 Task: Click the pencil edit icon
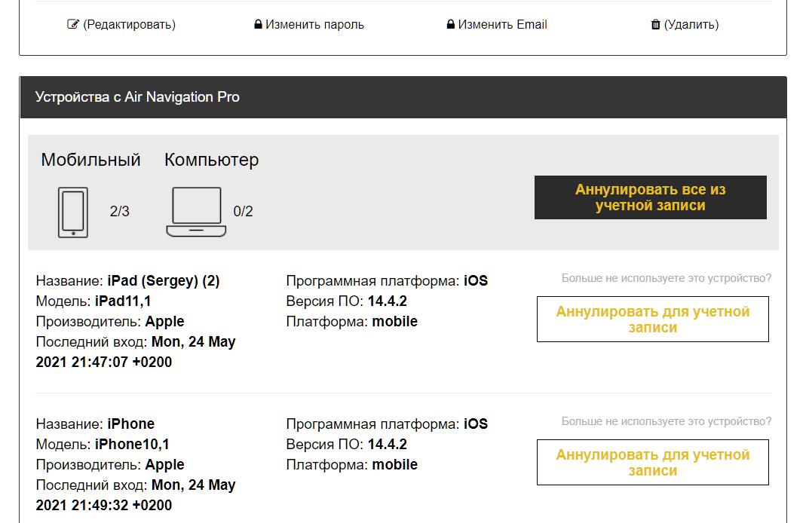tap(73, 24)
